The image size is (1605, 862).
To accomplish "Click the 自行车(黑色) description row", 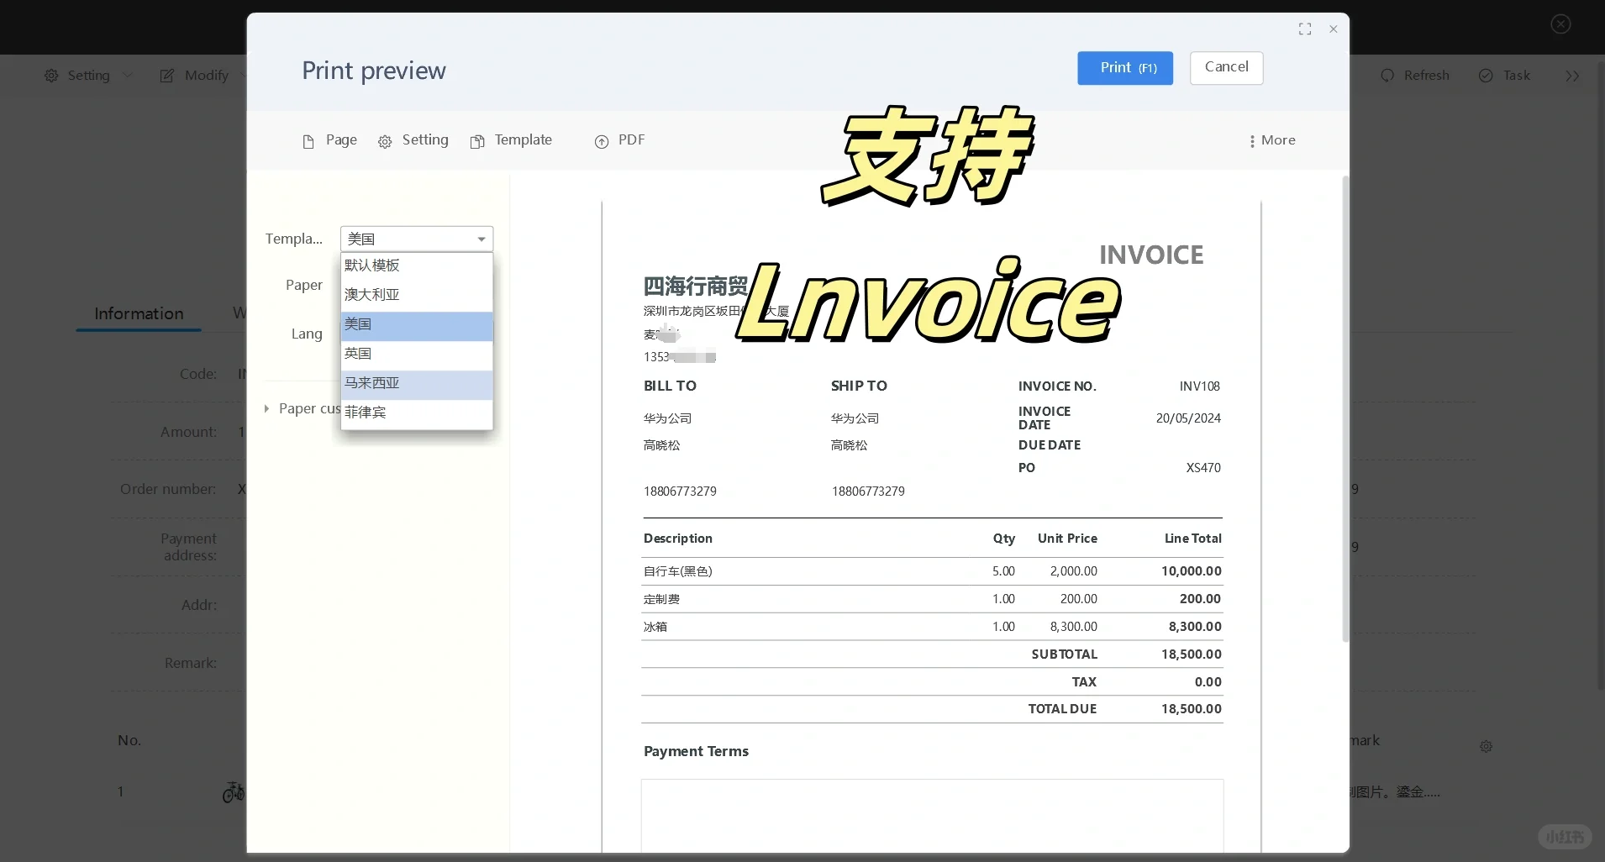I will point(932,571).
